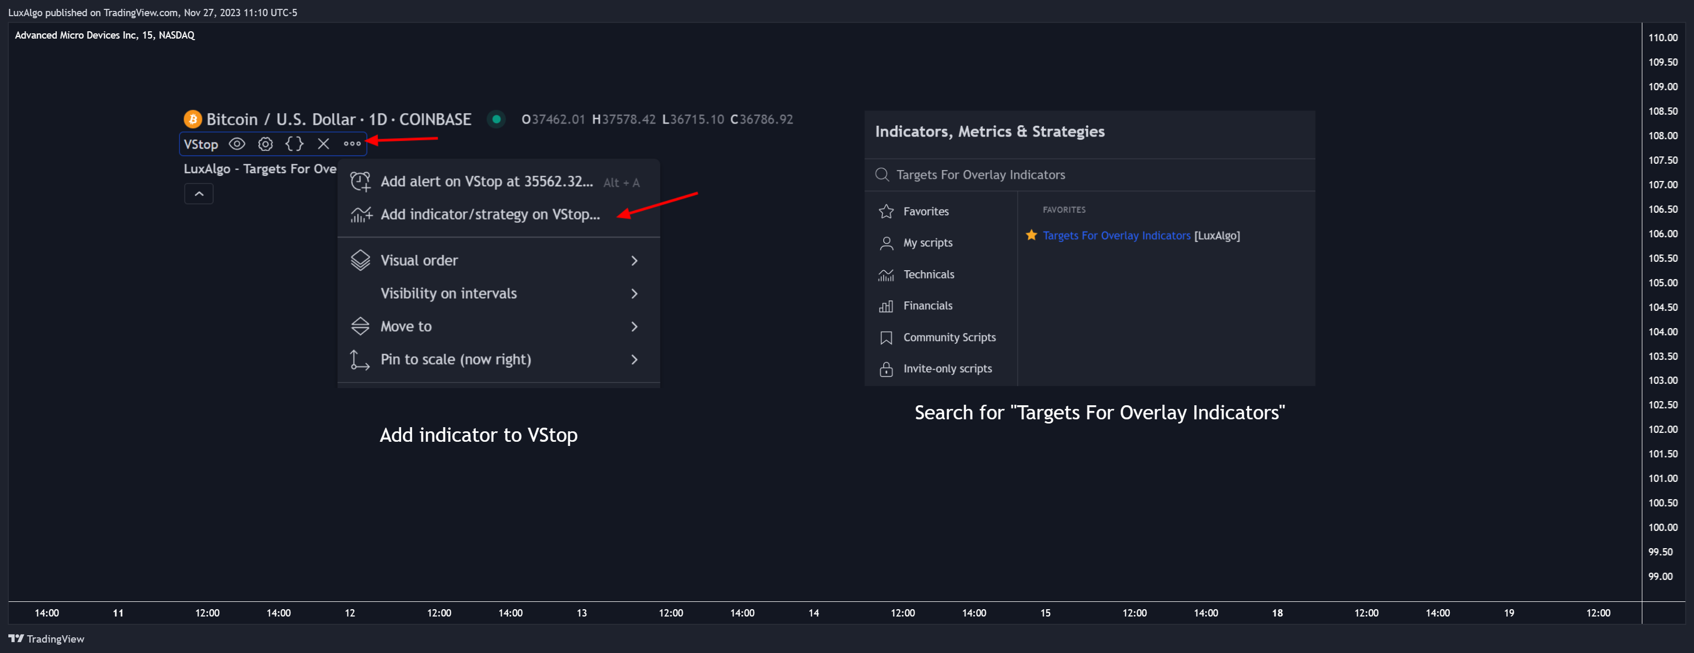Viewport: 1694px width, 653px height.
Task: Open VStop more options dots
Action: point(352,144)
